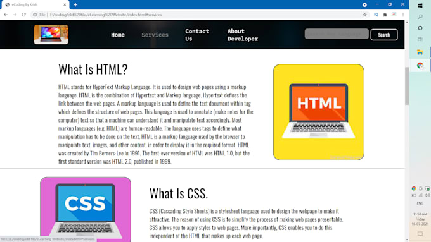Open Chrome's three-dot menu
This screenshot has width=431, height=242.
tap(403, 15)
